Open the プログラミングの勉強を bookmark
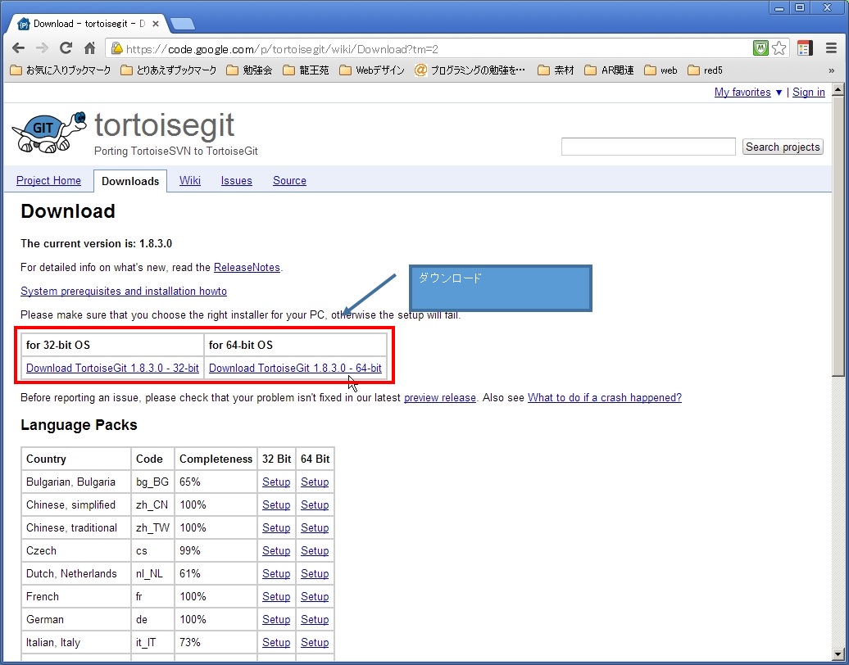This screenshot has width=849, height=665. (470, 70)
